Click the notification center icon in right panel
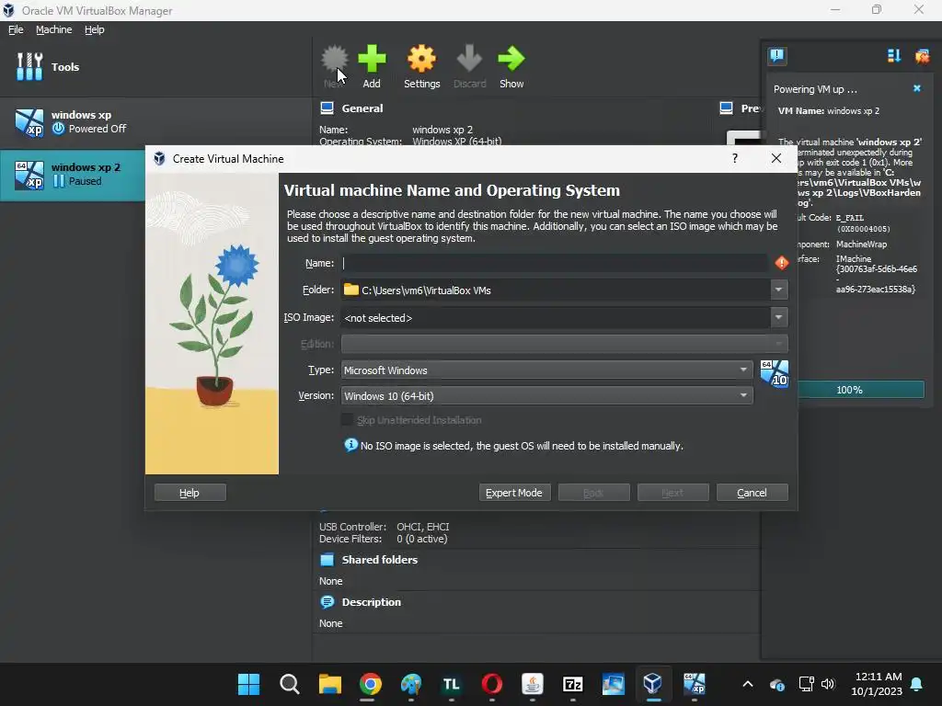Image resolution: width=942 pixels, height=706 pixels. coord(776,56)
